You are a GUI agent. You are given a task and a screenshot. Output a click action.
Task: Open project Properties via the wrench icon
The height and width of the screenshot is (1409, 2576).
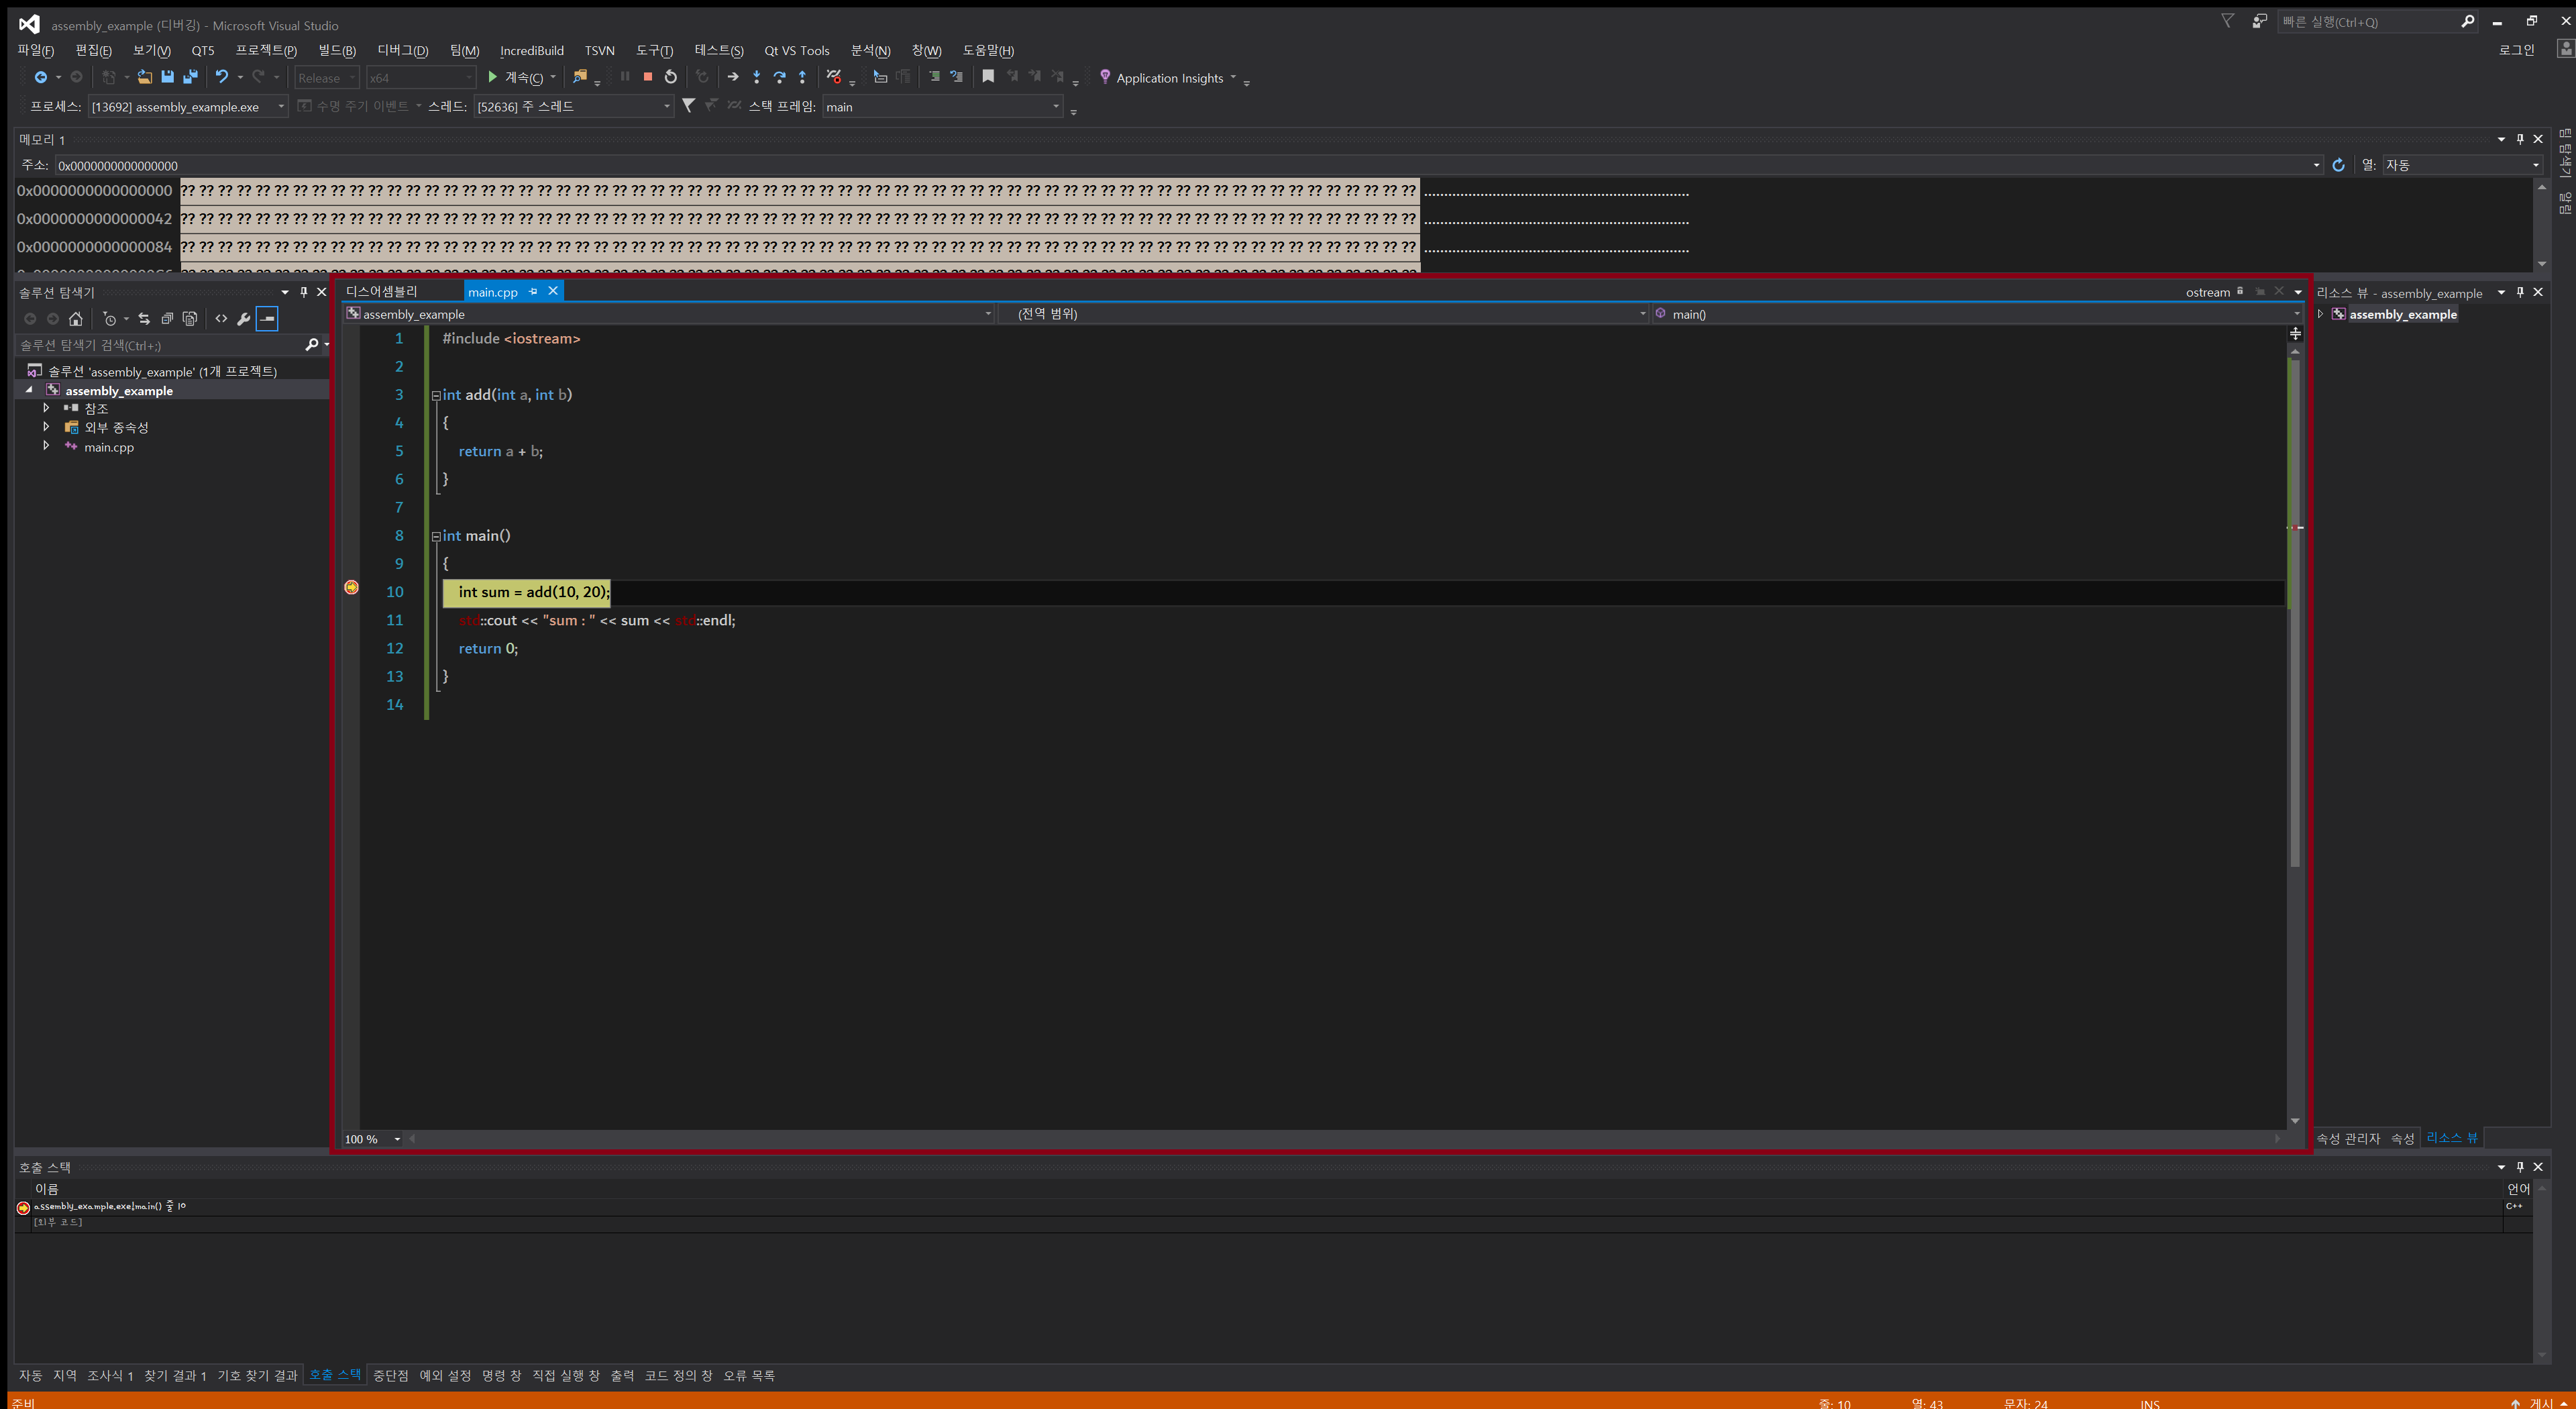tap(243, 318)
